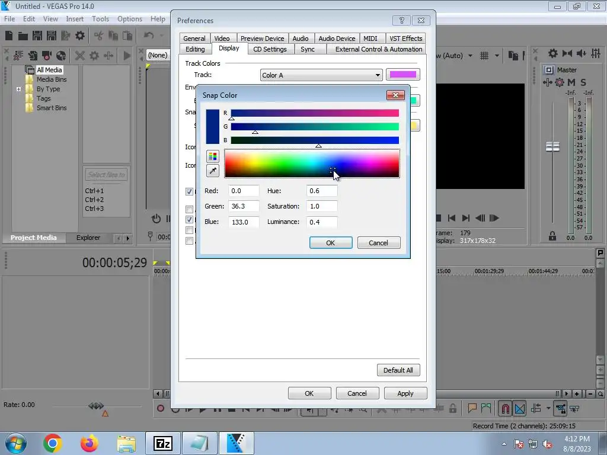Open overlays grid dropdown arrow in preview

click(497, 56)
